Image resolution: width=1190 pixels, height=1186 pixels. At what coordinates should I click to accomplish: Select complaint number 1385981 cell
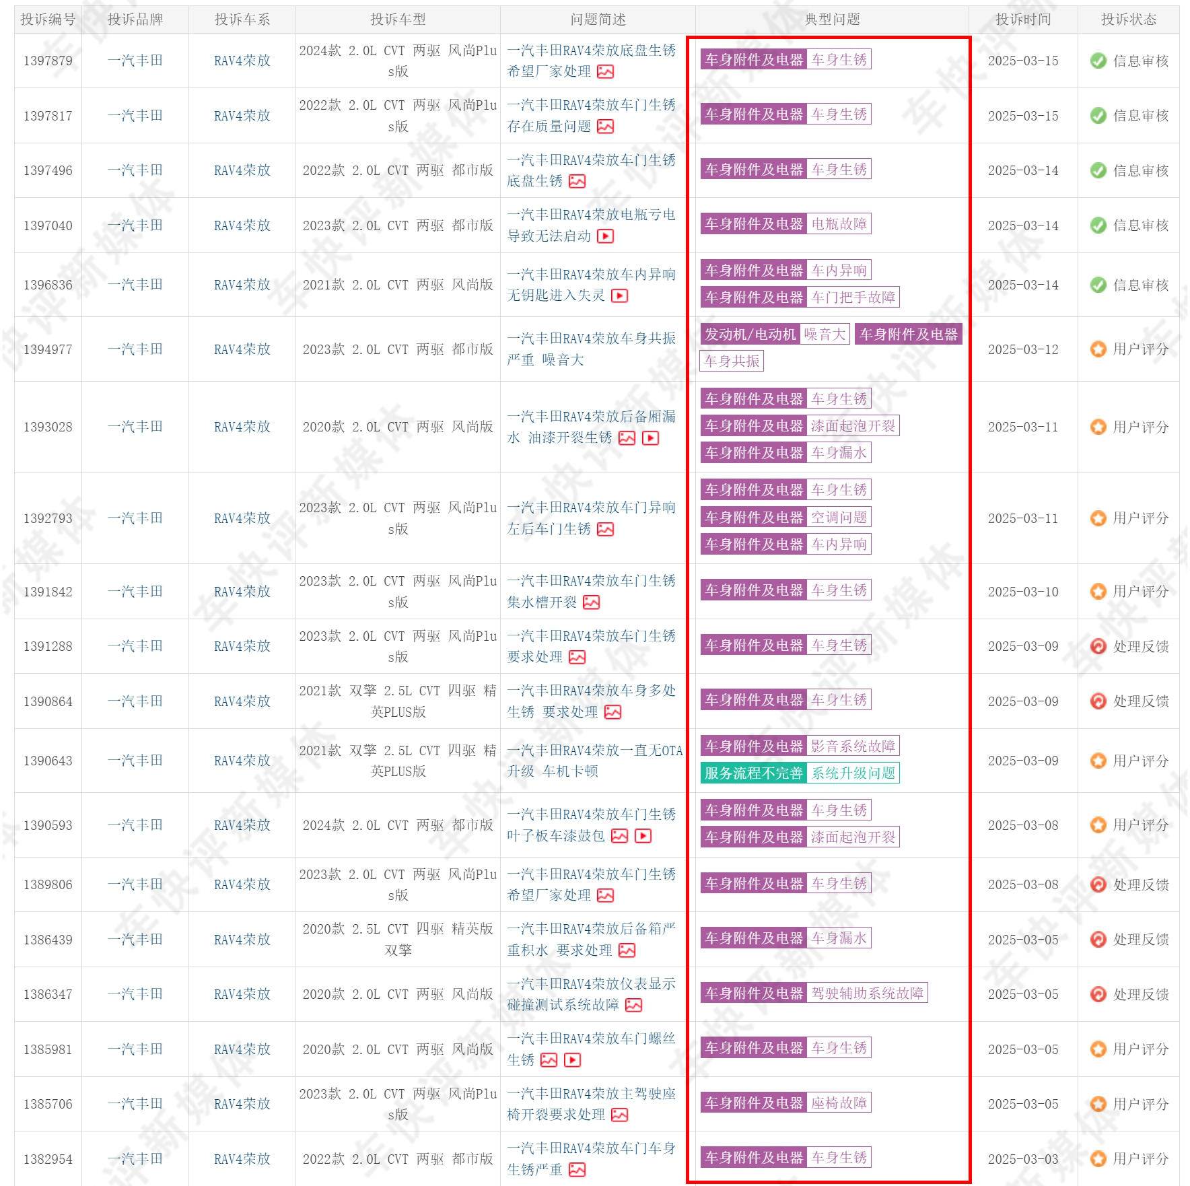coord(48,1049)
